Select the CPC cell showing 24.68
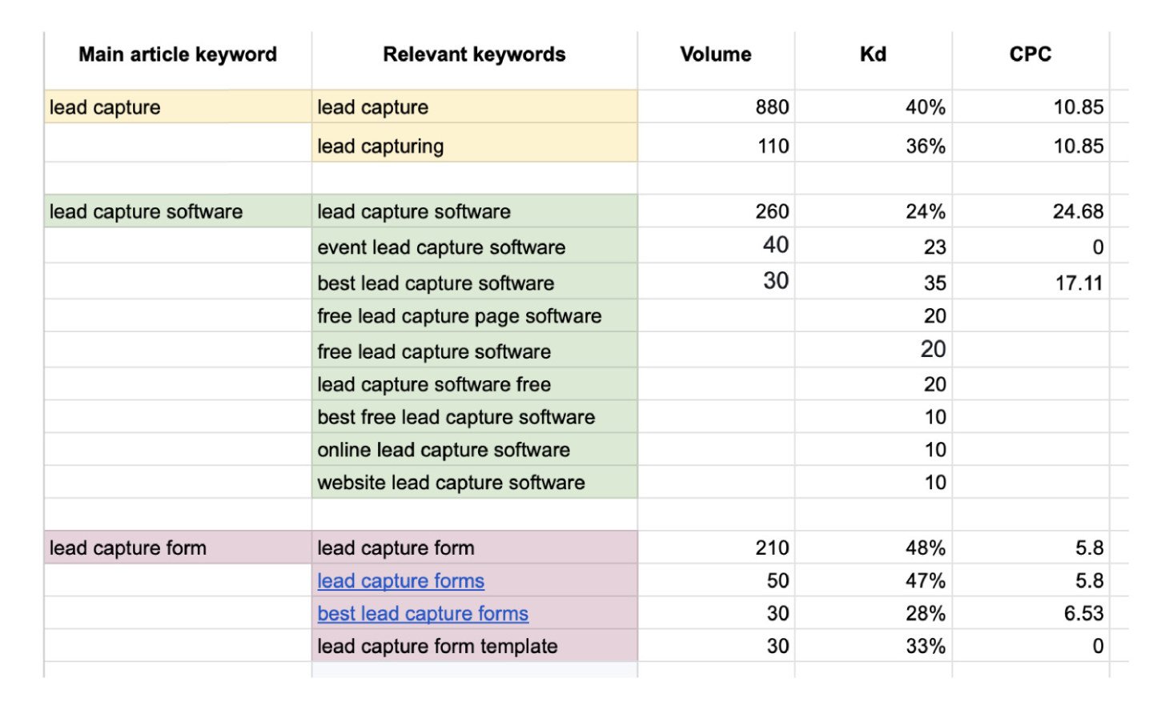 (1030, 211)
